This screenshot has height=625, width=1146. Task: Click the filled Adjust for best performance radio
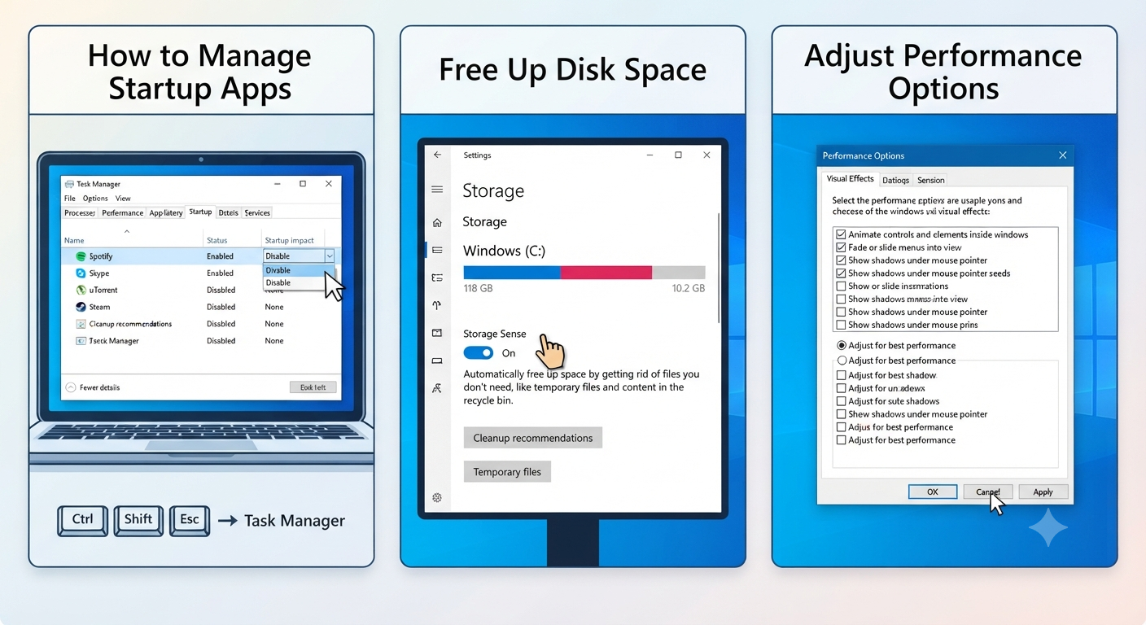tap(842, 345)
